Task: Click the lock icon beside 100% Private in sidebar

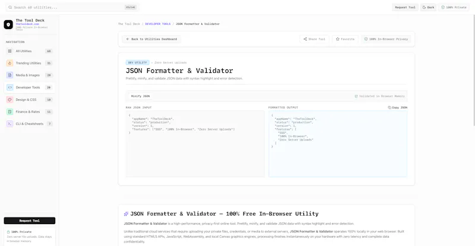Action: click(x=8, y=232)
